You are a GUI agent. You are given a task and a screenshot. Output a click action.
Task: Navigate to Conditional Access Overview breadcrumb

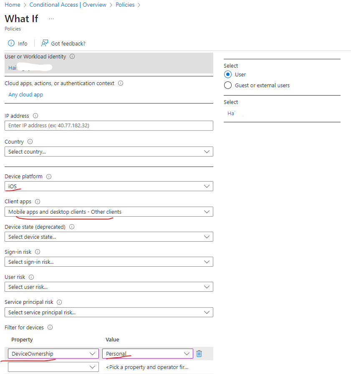[x=68, y=5]
